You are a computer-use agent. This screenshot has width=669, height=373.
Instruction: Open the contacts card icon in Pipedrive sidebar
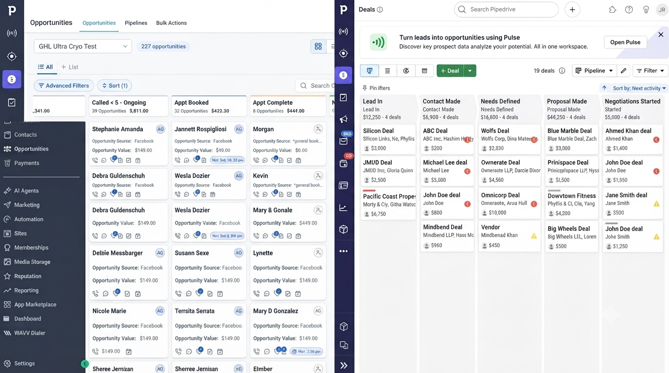pos(344,186)
